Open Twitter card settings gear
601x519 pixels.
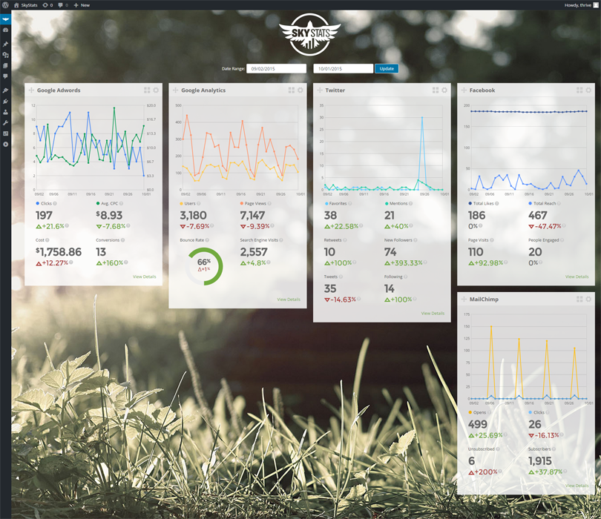[444, 90]
